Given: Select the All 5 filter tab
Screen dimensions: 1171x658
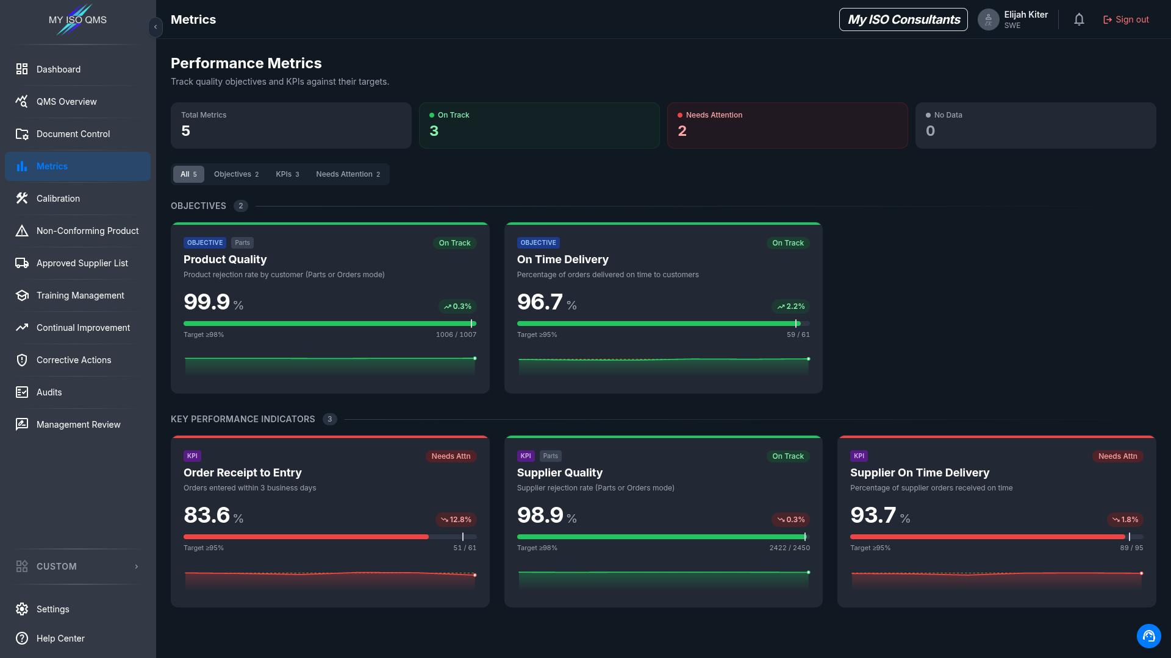Looking at the screenshot, I should pyautogui.click(x=188, y=174).
